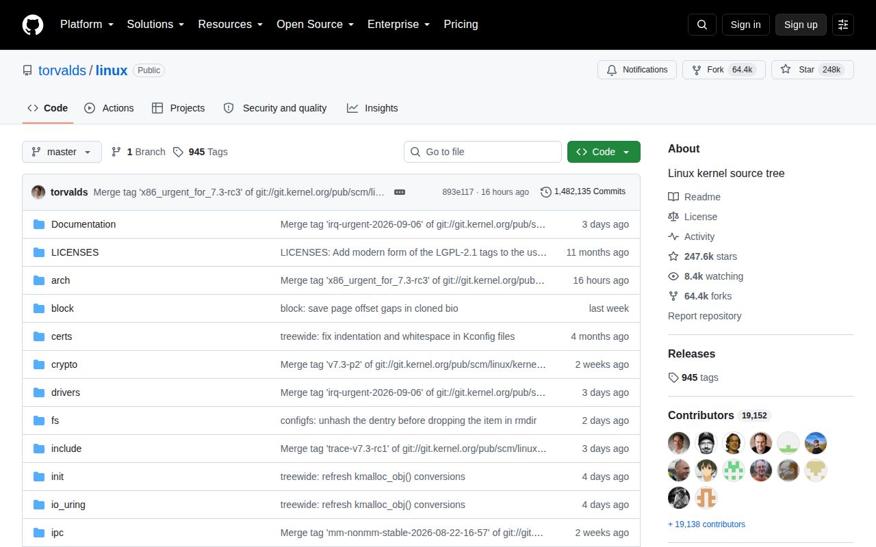Viewport: 876px width, 547px height.
Task: Click the License scale icon
Action: click(673, 217)
